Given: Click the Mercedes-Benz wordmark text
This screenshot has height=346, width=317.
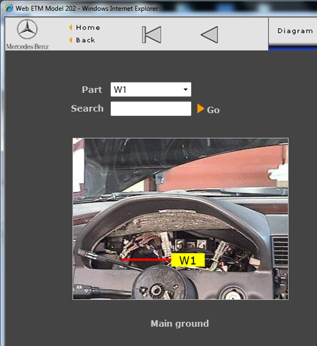Looking at the screenshot, I should (27, 47).
